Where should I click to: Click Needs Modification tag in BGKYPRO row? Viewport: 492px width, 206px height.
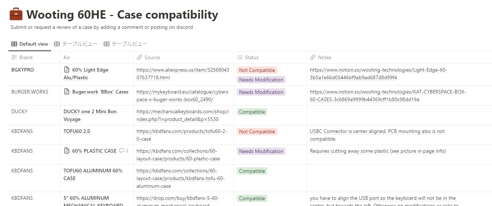click(261, 80)
